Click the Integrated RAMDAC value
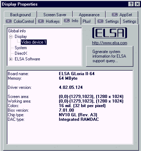Viewport: 141px width, 151px height. [79, 119]
